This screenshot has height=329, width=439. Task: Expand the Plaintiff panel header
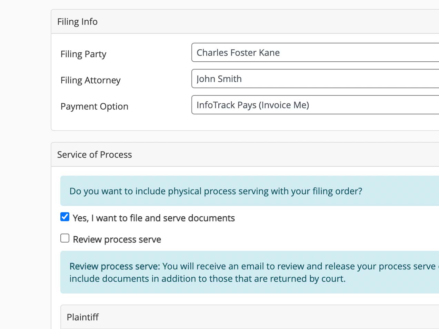pos(83,317)
